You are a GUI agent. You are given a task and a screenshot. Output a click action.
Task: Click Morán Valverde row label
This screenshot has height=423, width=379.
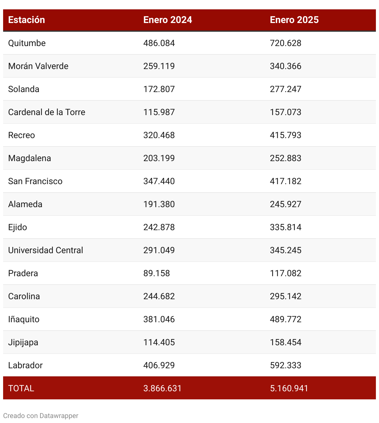[x=38, y=66]
